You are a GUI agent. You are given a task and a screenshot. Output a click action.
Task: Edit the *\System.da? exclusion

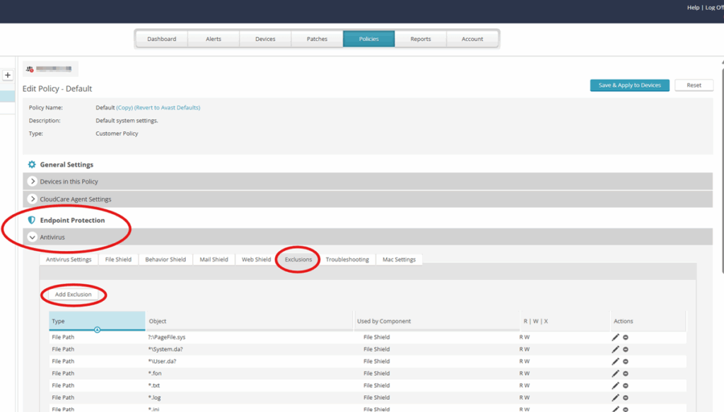pyautogui.click(x=616, y=349)
